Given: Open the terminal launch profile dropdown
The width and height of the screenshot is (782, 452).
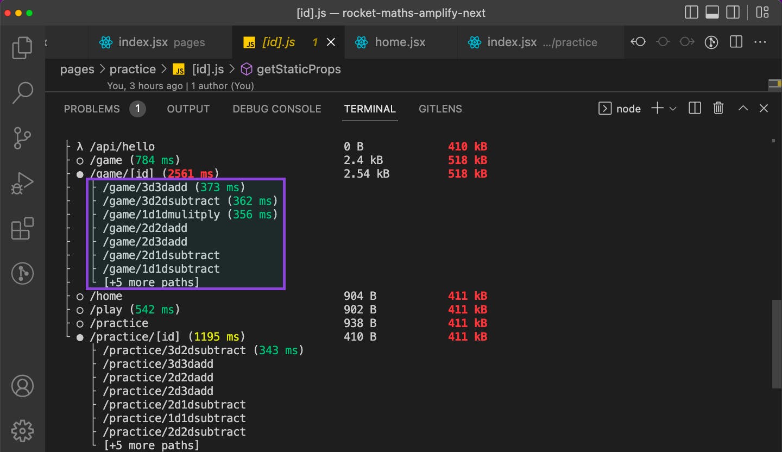Looking at the screenshot, I should pos(673,109).
